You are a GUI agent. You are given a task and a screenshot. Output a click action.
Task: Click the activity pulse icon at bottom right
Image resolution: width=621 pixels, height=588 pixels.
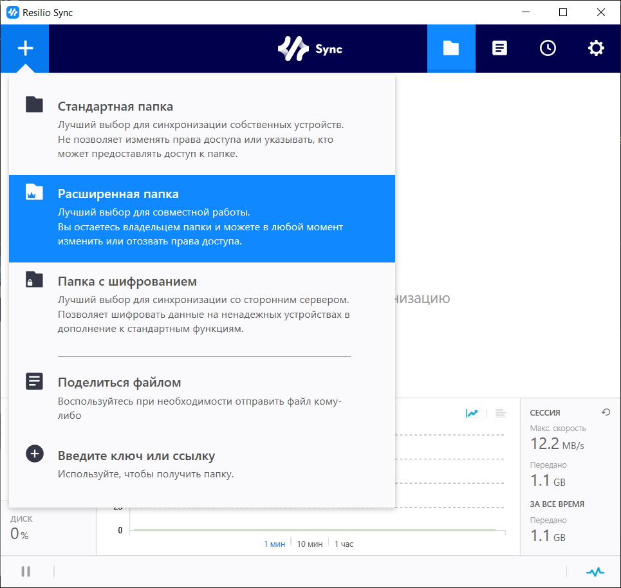pos(595,571)
